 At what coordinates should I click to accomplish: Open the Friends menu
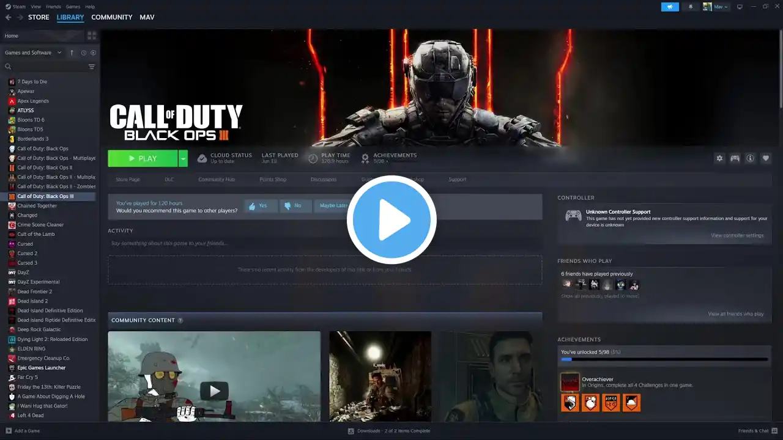(54, 7)
